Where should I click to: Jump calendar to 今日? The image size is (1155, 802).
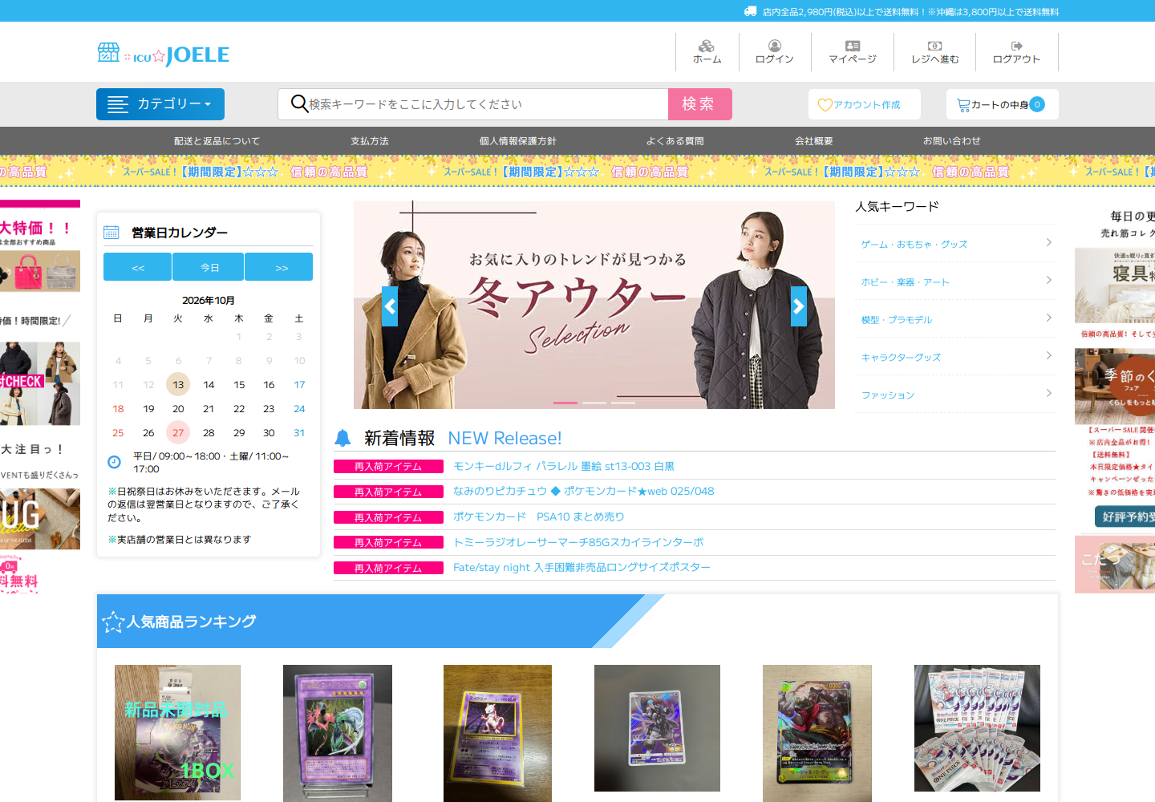tap(209, 267)
